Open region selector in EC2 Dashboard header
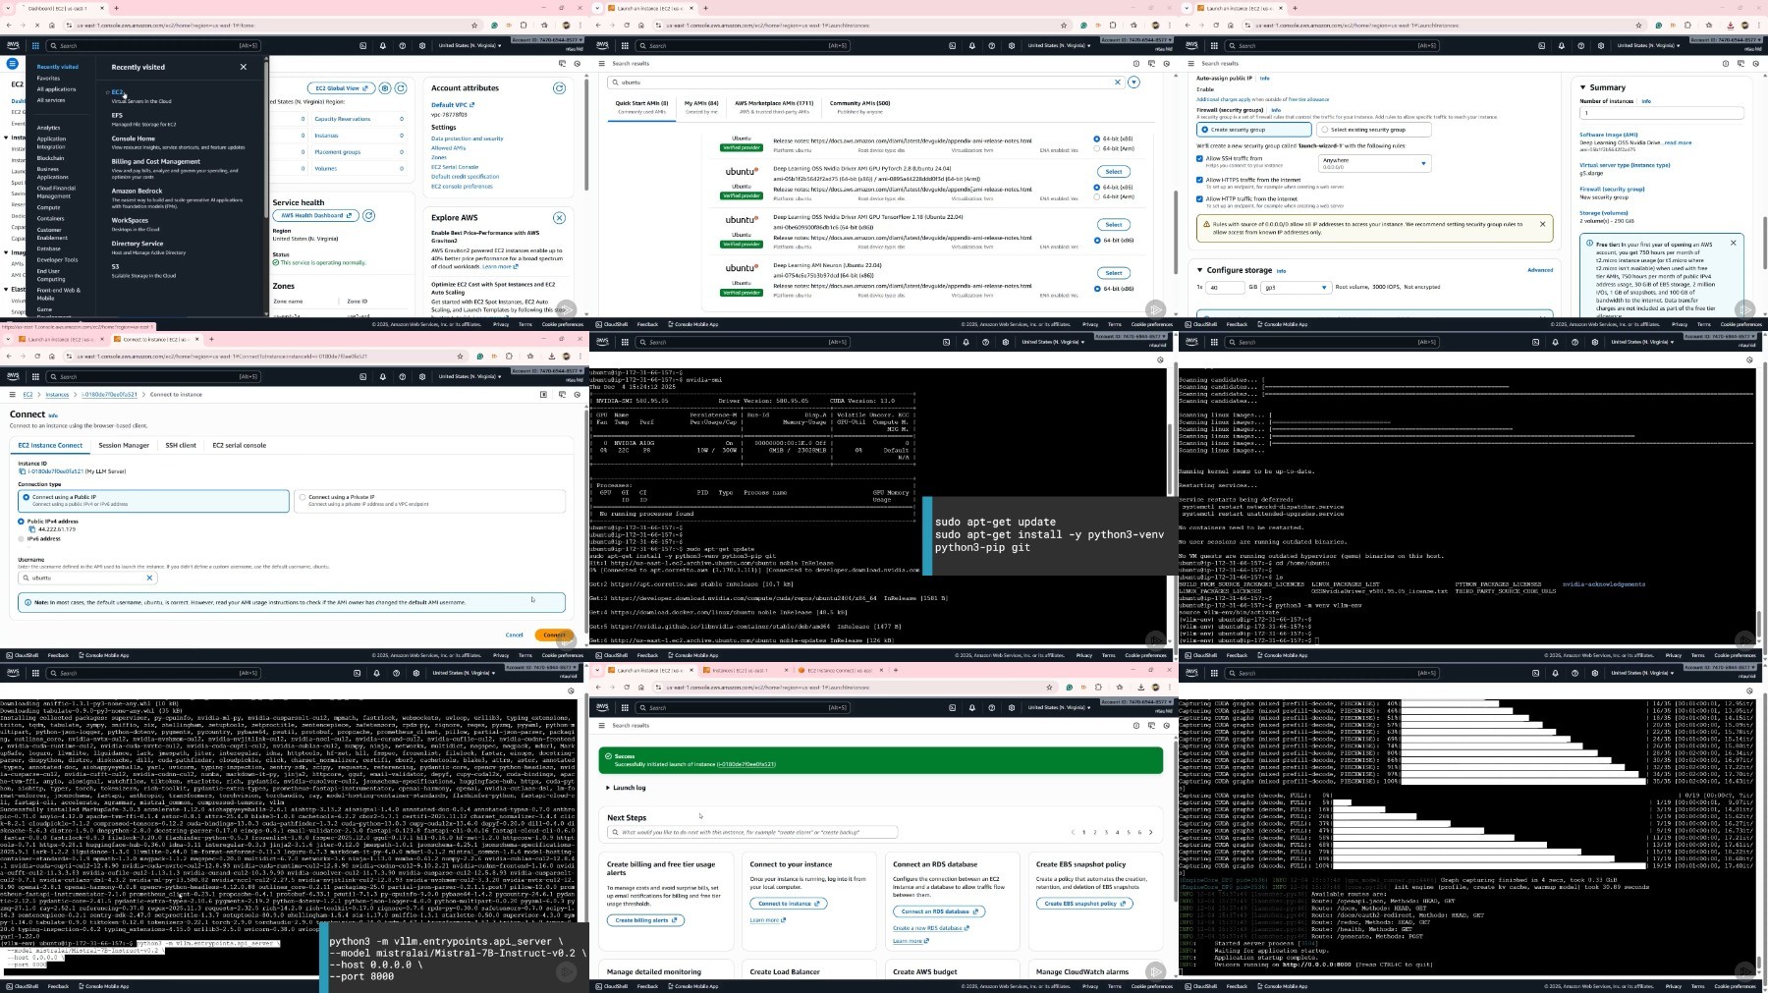1768x993 pixels. click(470, 45)
